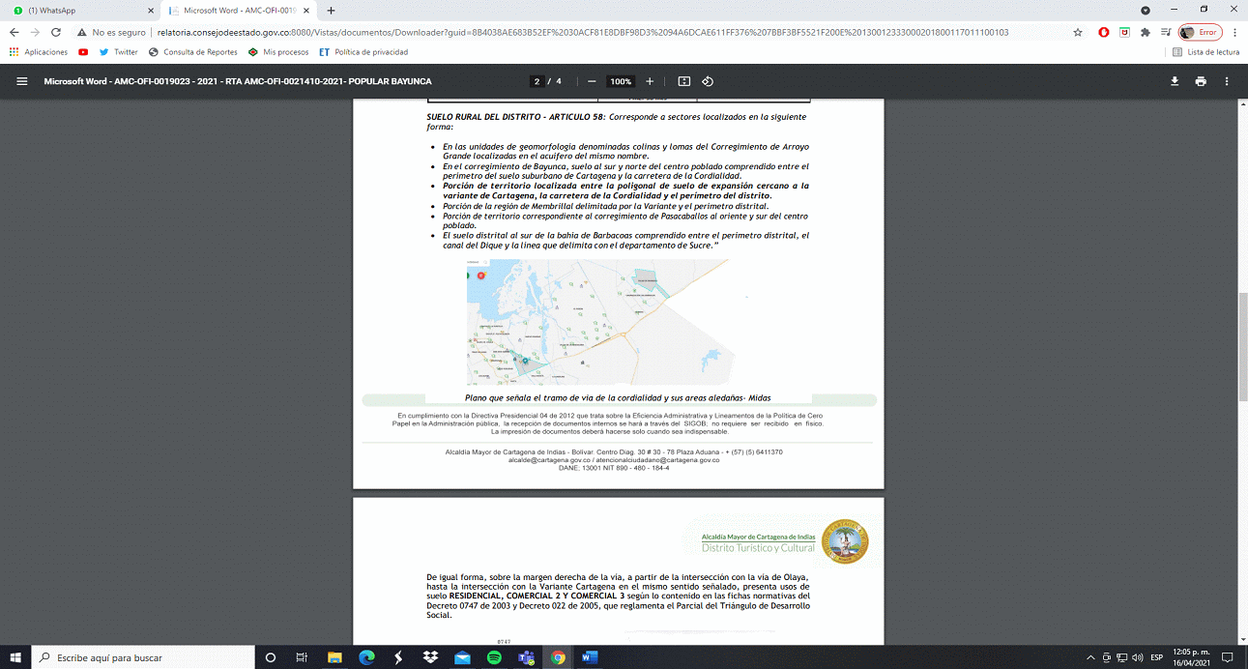Print the PDF document
The width and height of the screenshot is (1248, 669).
pos(1201,81)
